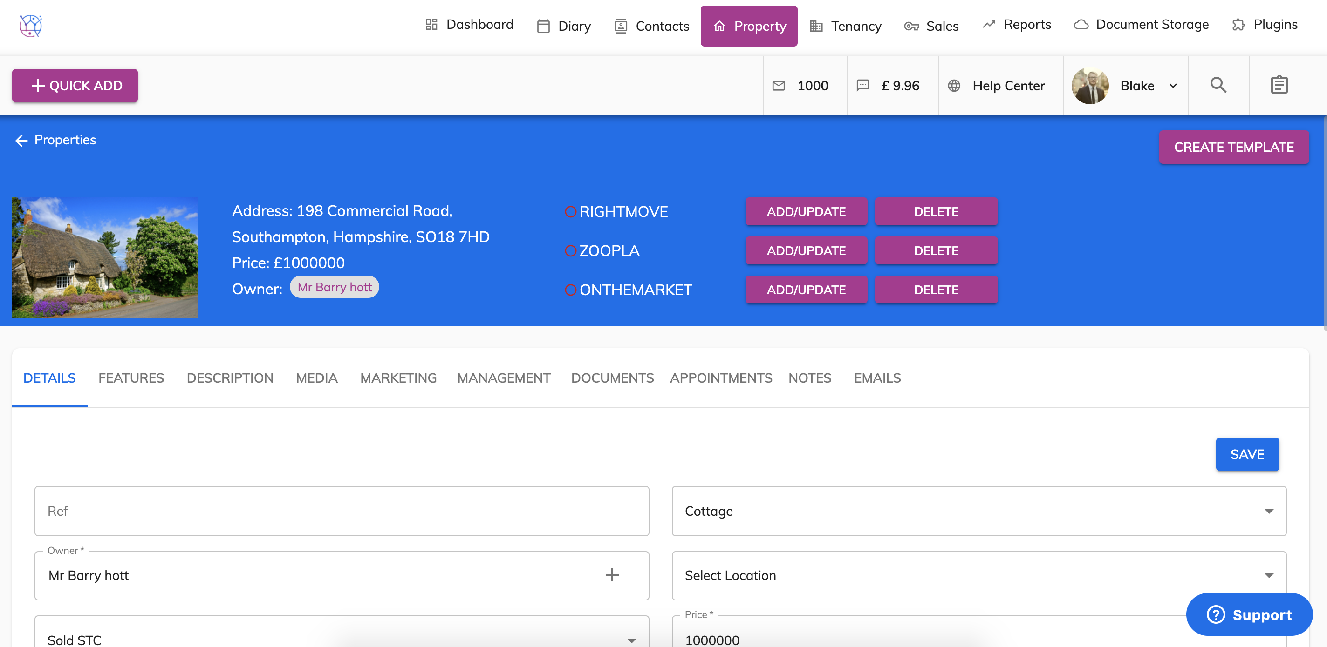Image resolution: width=1327 pixels, height=647 pixels.
Task: Toggle the Rightmove status circle
Action: pos(570,211)
